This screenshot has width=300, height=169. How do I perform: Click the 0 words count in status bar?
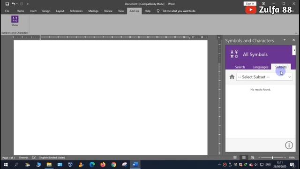23,158
